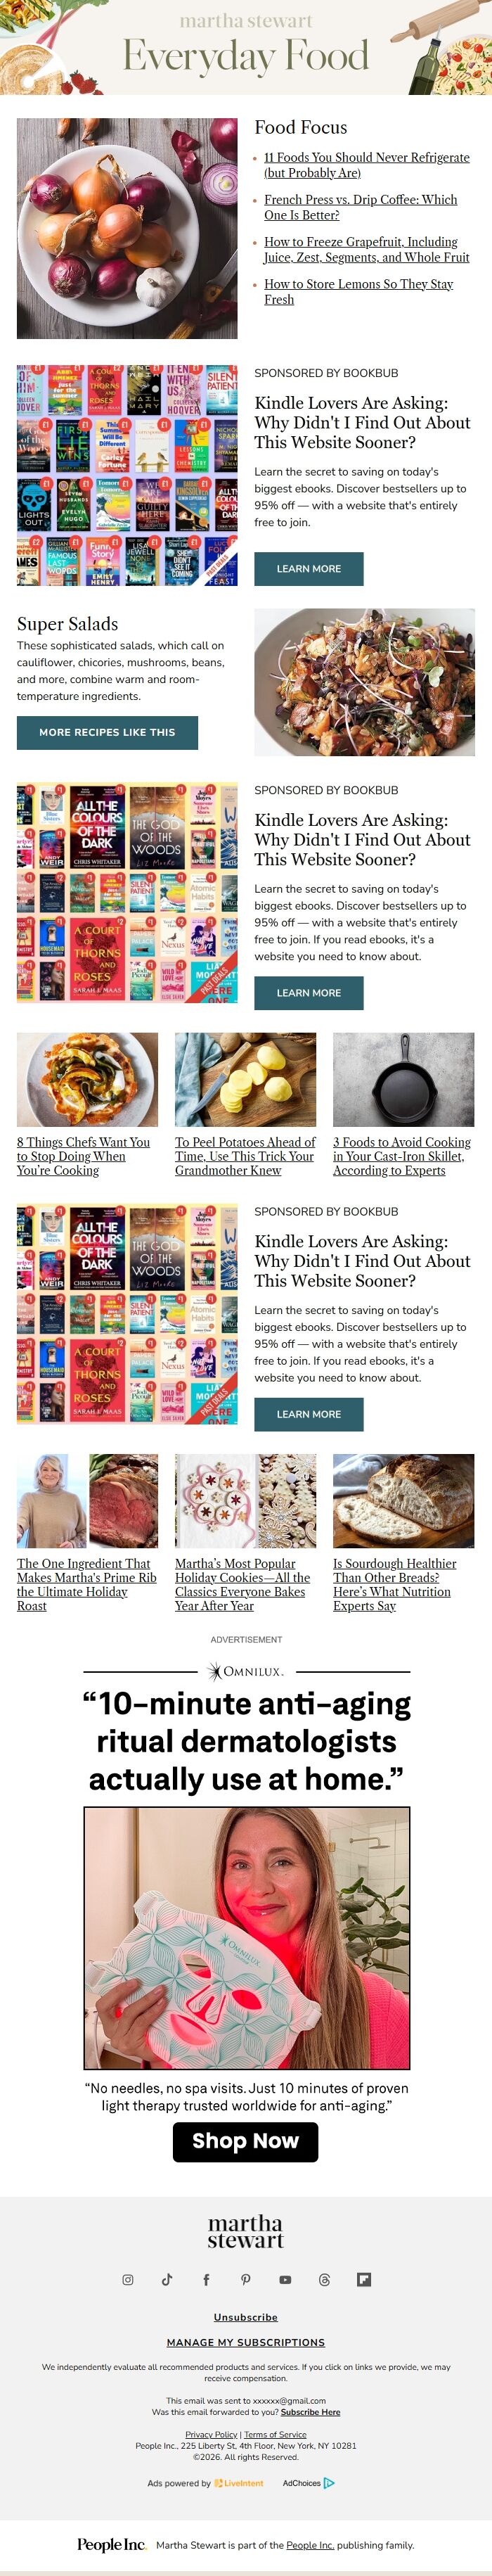The height and width of the screenshot is (2576, 492).
Task: Click More Recipes Like This button
Action: [107, 732]
